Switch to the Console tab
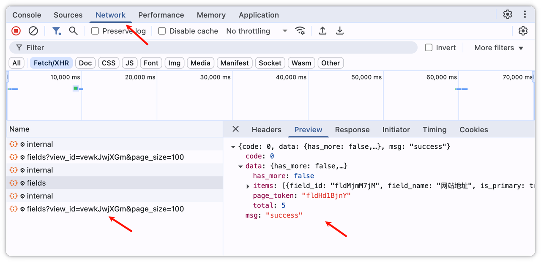 tap(27, 15)
